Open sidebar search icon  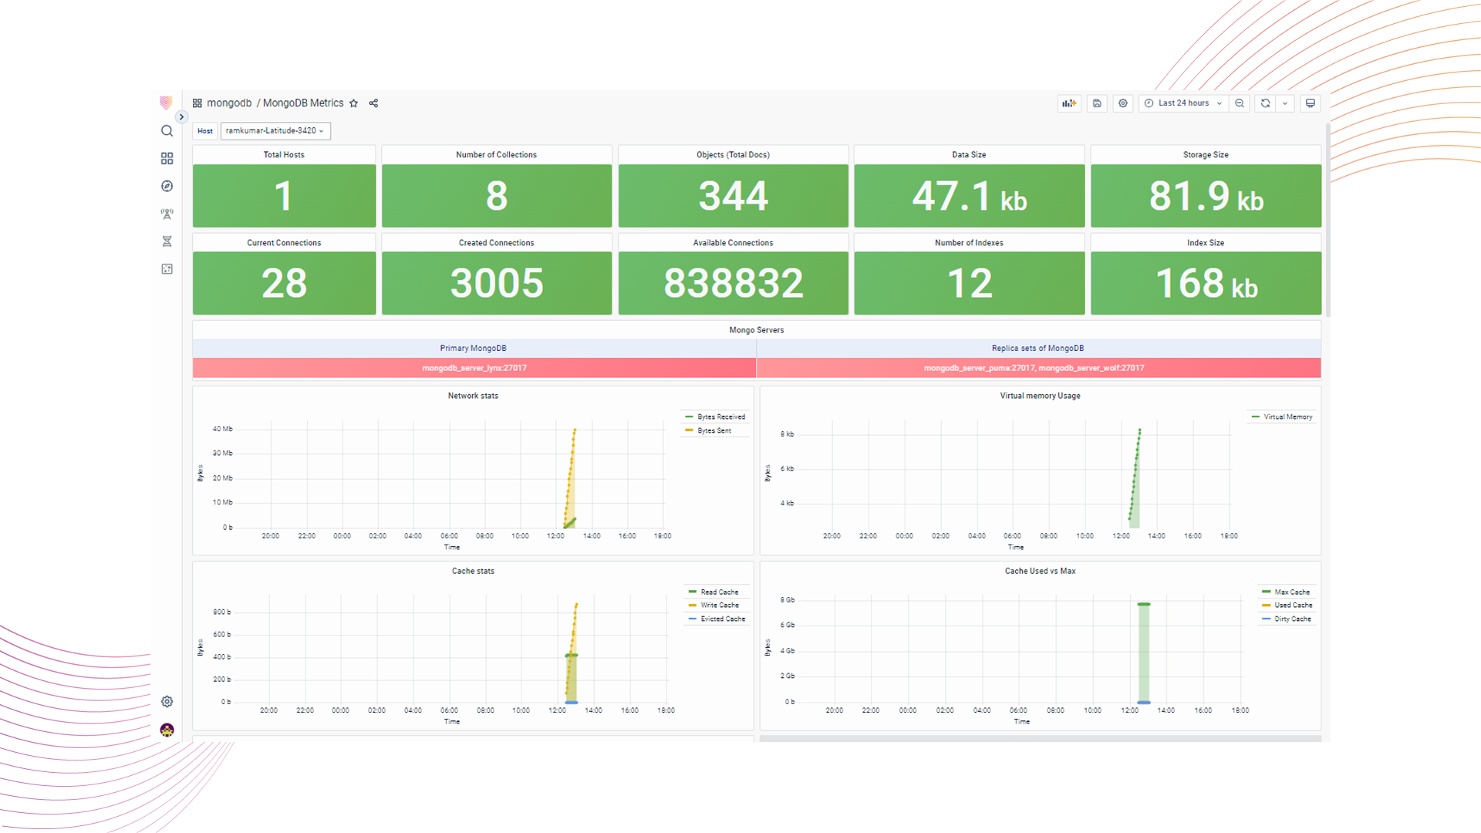pyautogui.click(x=167, y=131)
